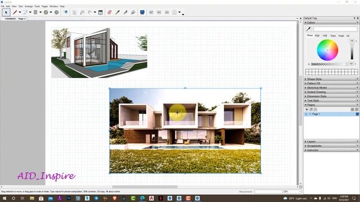This screenshot has height=202, width=360.
Task: Activate the Text tool
Action: 74,12
